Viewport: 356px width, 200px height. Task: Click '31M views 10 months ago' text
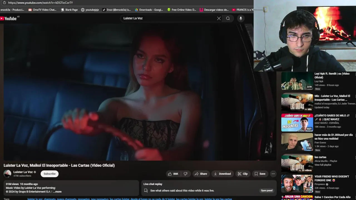coord(22,184)
